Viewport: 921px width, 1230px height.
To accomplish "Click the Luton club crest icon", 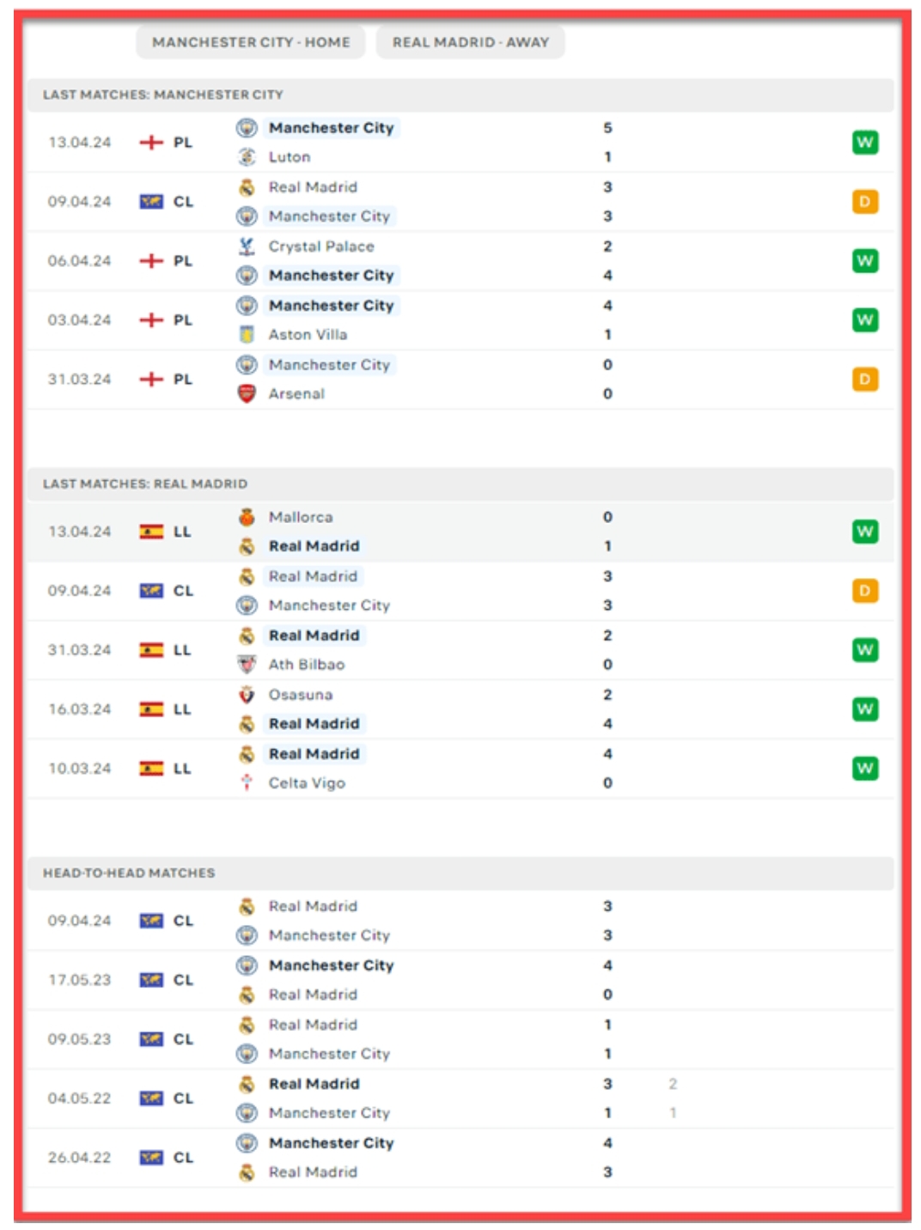I will tap(247, 157).
